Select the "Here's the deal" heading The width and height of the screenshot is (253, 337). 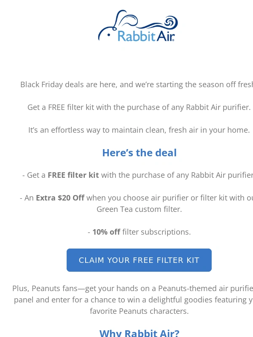(x=140, y=153)
